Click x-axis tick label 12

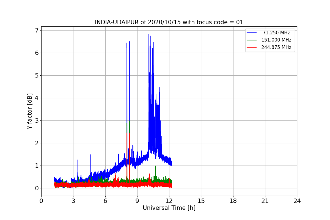tap(169, 201)
